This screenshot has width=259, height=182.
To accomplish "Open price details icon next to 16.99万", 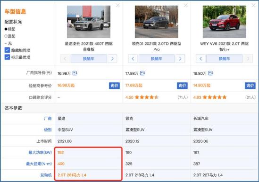I will pyautogui.click(x=75, y=73).
